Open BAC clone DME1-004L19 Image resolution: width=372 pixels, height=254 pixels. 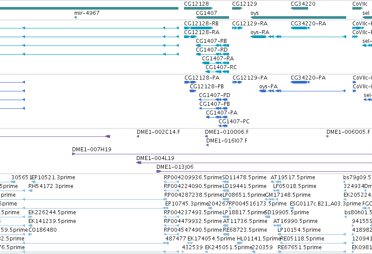pyautogui.click(x=155, y=158)
